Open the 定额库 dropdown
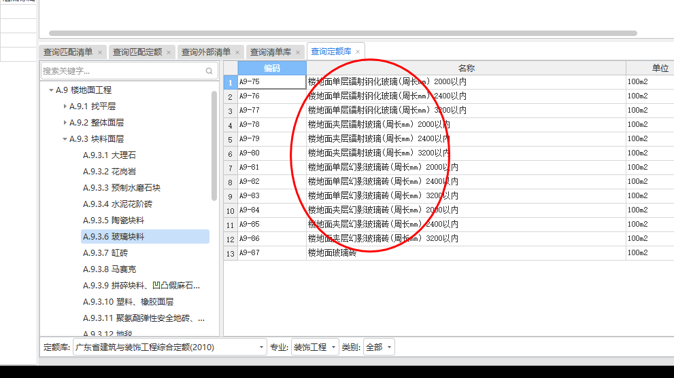The width and height of the screenshot is (674, 378). point(169,347)
